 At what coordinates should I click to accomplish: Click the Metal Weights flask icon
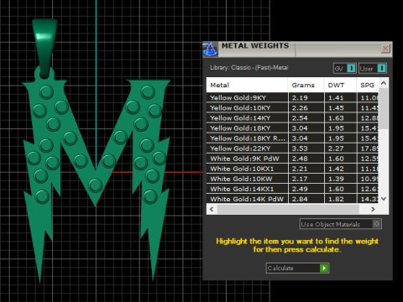point(210,49)
